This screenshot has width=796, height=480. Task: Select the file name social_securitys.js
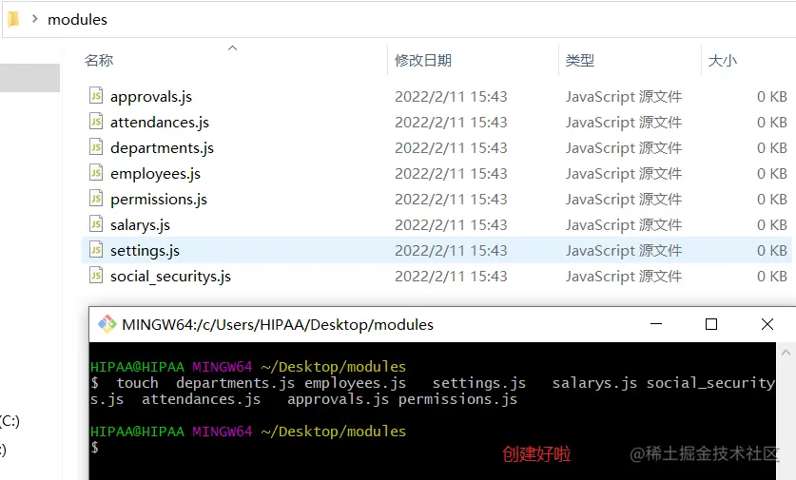pyautogui.click(x=170, y=276)
